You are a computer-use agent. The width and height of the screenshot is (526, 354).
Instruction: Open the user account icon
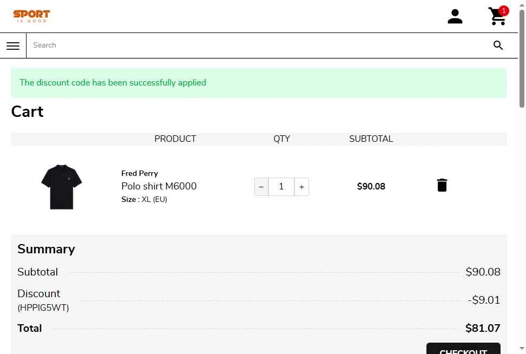point(455,16)
